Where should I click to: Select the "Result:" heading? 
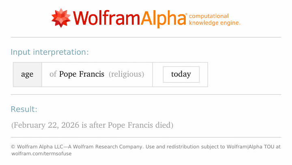point(24,109)
